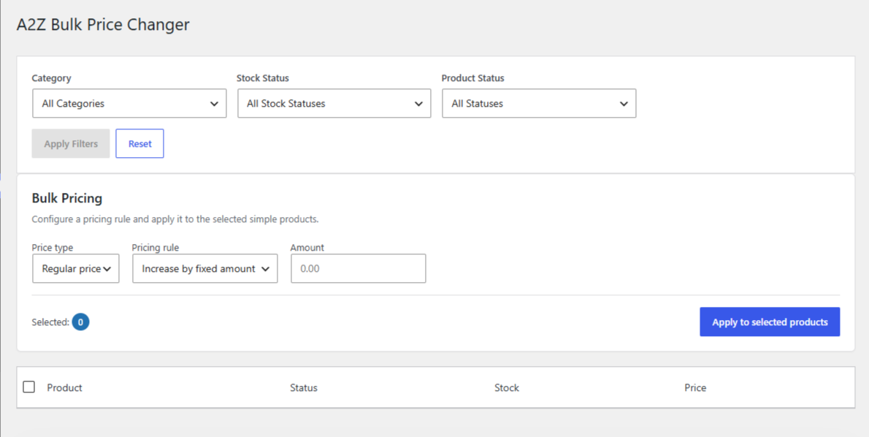The height and width of the screenshot is (437, 869).
Task: Open the All Categories dropdown
Action: pyautogui.click(x=129, y=103)
